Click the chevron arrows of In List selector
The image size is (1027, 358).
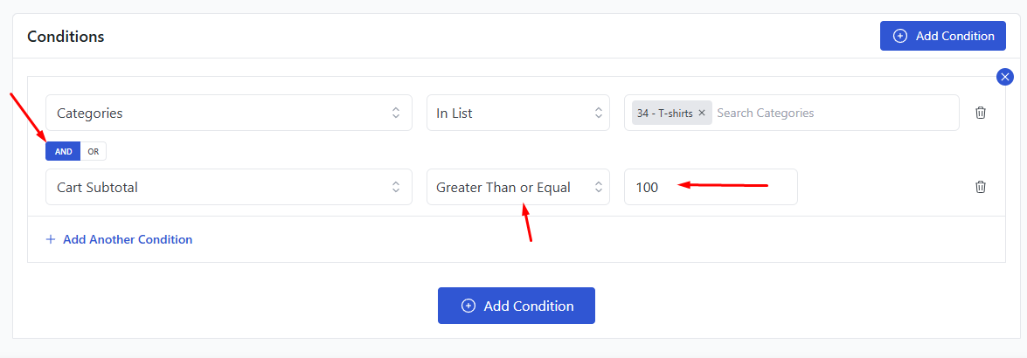click(598, 113)
